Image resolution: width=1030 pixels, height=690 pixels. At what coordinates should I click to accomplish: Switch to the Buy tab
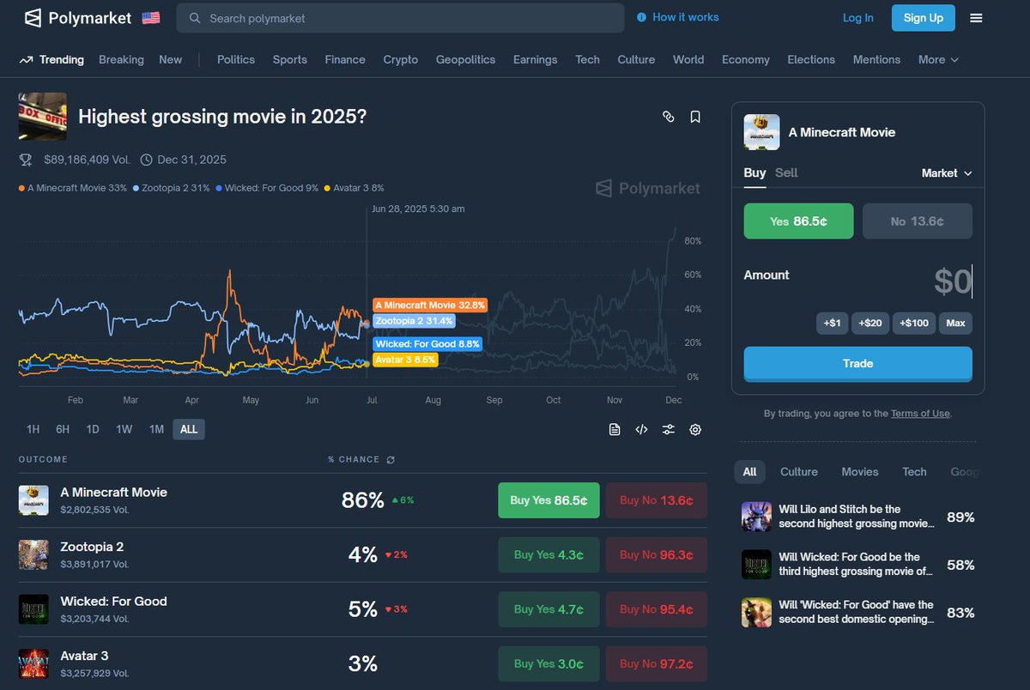(754, 172)
